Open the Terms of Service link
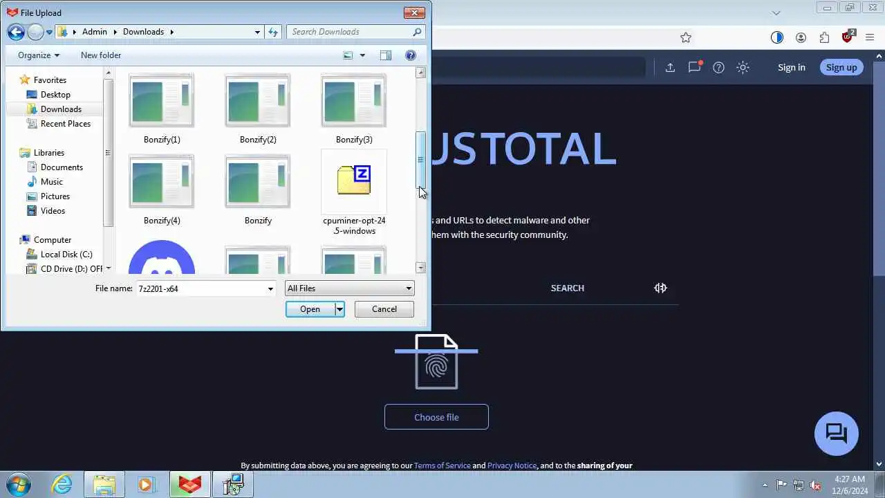This screenshot has width=885, height=498. [442, 465]
